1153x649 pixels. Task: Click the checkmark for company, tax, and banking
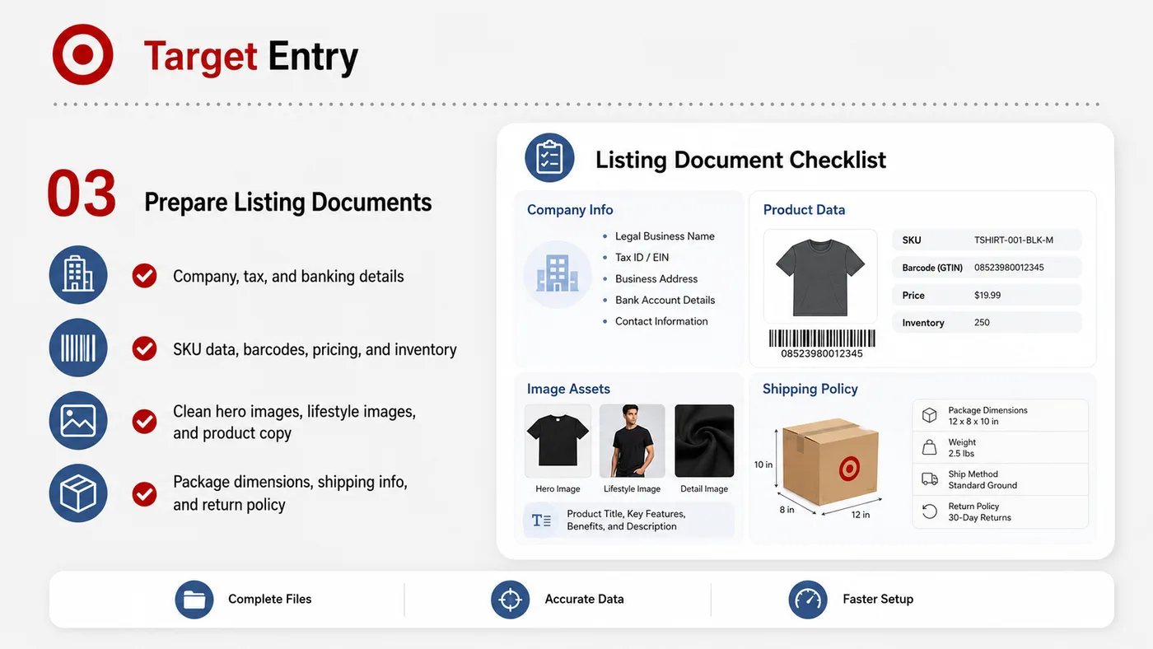144,276
